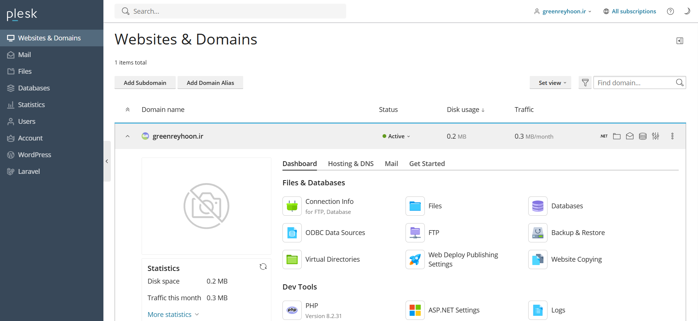The width and height of the screenshot is (698, 321).
Task: Open the Connection Info plug icon
Action: pos(292,206)
